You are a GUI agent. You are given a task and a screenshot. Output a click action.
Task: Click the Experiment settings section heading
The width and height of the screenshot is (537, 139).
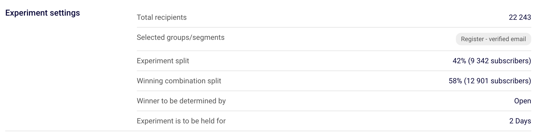[x=43, y=13]
